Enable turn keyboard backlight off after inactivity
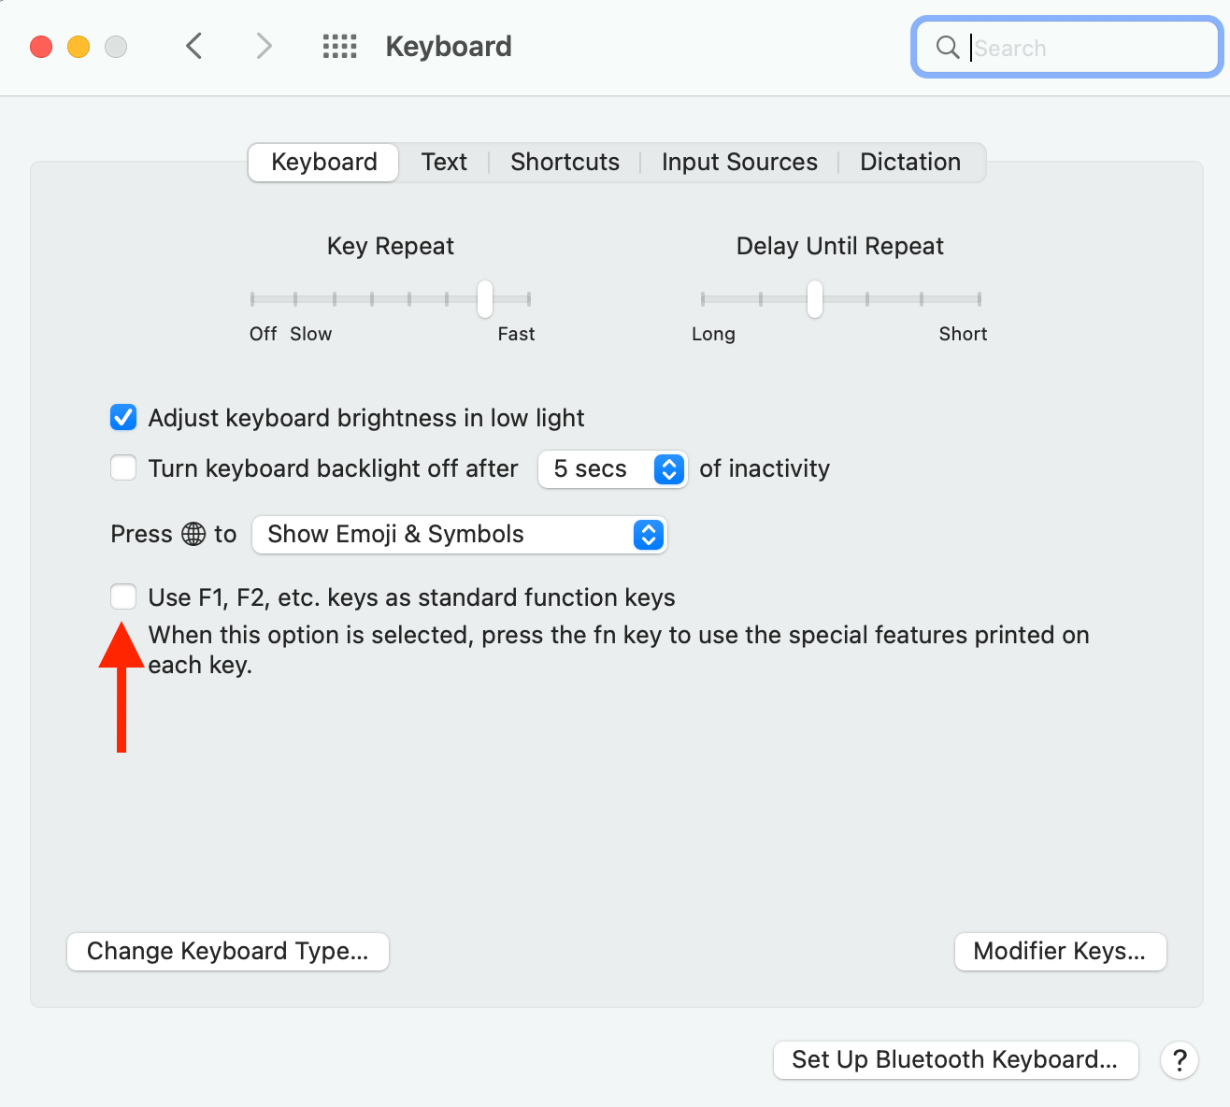1230x1107 pixels. (122, 467)
